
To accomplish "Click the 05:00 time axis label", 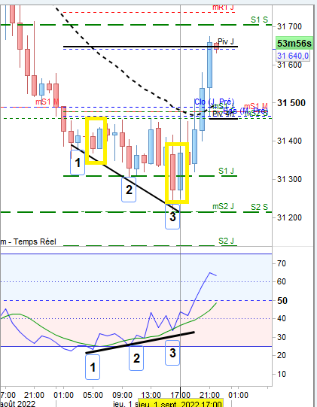I will 93,395.
